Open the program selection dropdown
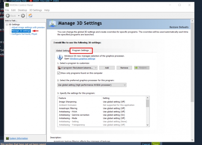 [x=77, y=68]
